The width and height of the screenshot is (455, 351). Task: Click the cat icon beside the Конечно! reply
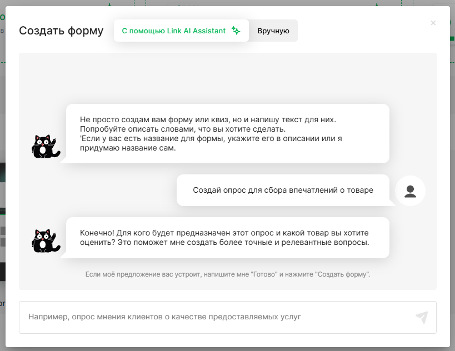46,241
